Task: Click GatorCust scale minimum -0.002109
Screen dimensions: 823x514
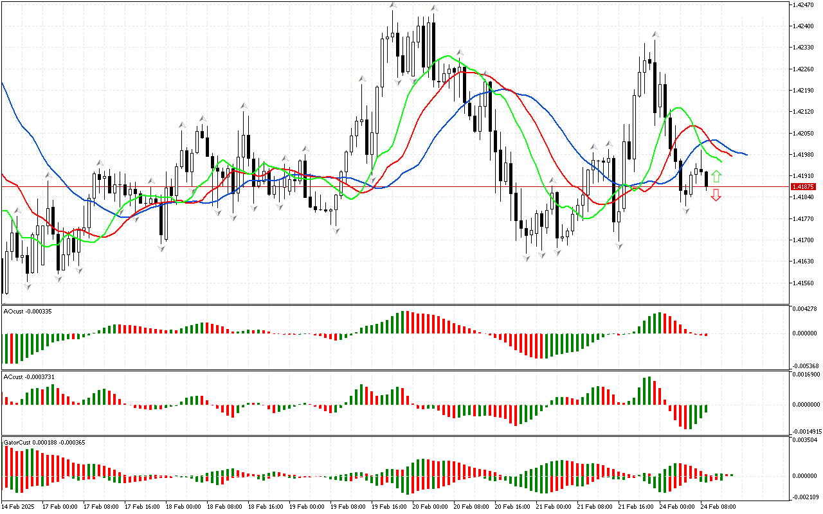Action: coord(804,497)
